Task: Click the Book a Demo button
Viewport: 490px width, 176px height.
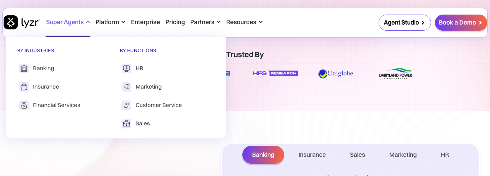Action: click(x=461, y=23)
